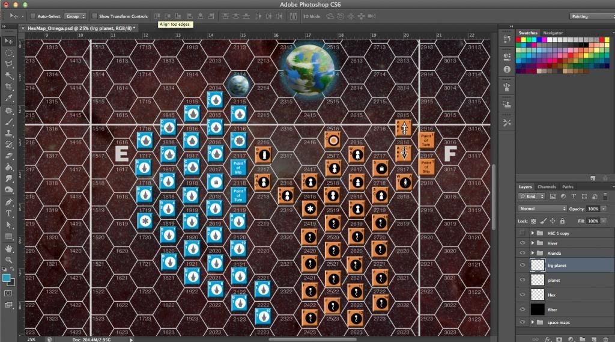Image resolution: width=615 pixels, height=342 pixels.
Task: Toggle lock transparent pixels
Action: pos(533,221)
